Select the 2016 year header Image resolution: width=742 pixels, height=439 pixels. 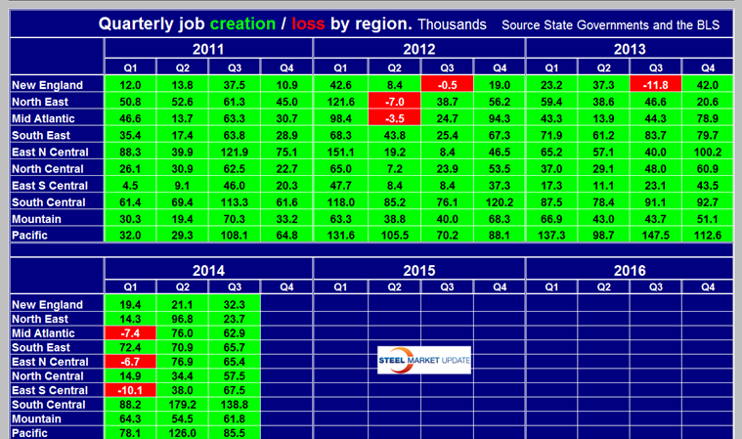click(x=631, y=270)
